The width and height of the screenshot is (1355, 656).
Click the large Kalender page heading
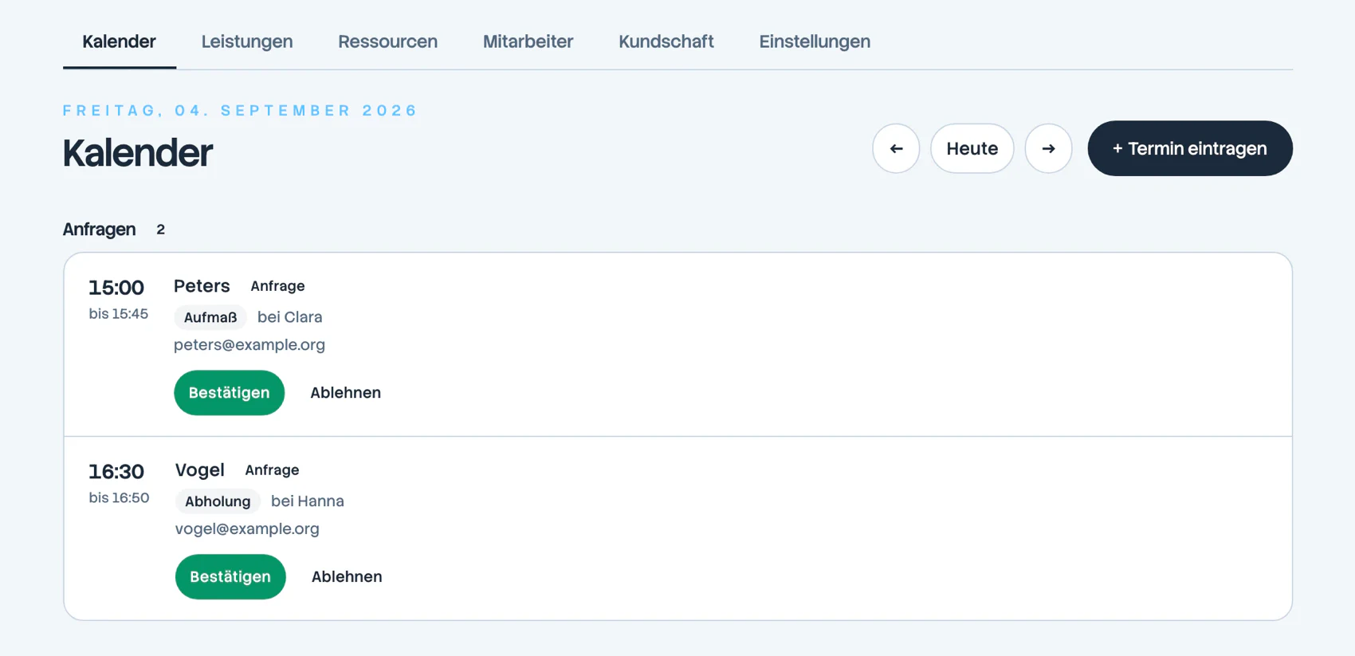click(138, 152)
